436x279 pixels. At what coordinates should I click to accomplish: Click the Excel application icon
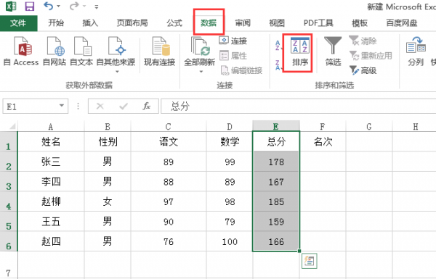11,6
